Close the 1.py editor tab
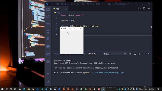The width and height of the screenshot is (162, 91). 66,8
